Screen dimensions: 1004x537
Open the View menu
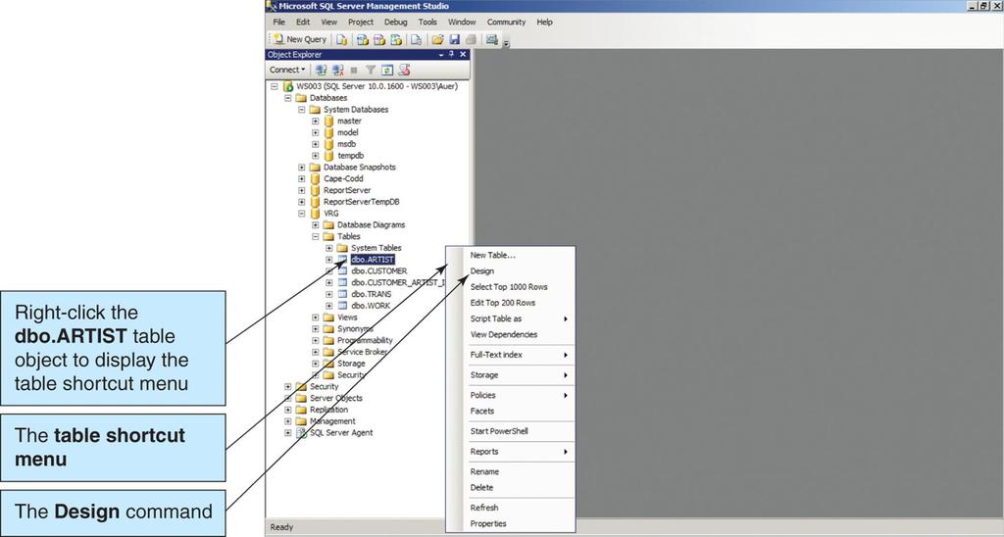pos(329,22)
